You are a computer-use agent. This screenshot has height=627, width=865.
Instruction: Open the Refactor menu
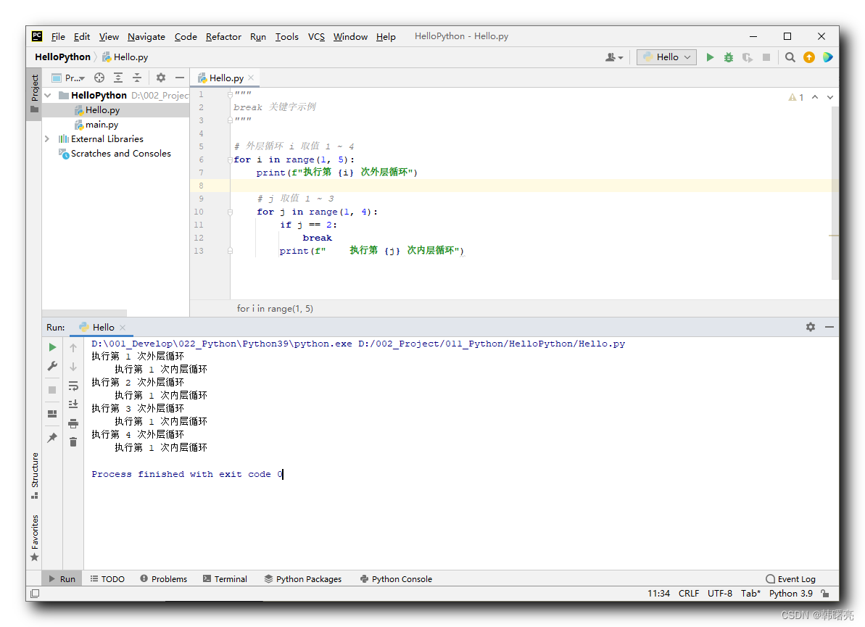(223, 36)
